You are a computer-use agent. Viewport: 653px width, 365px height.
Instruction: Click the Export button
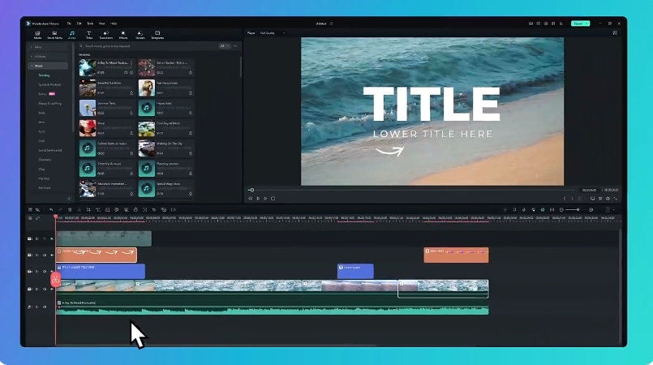click(x=579, y=24)
